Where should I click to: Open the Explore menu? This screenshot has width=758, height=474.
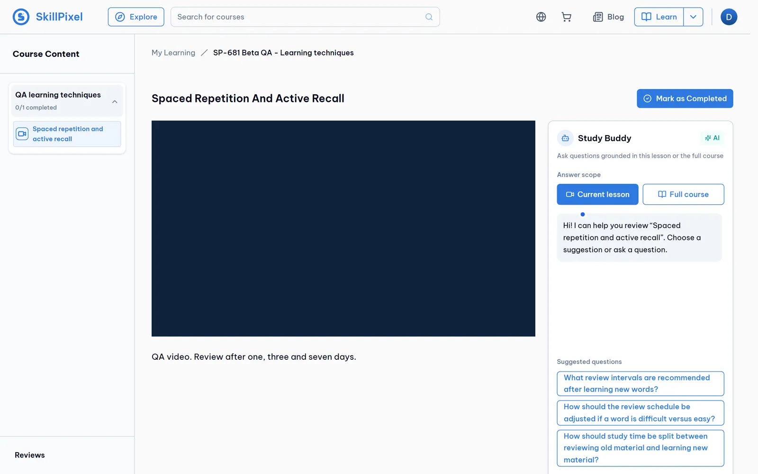pyautogui.click(x=136, y=17)
